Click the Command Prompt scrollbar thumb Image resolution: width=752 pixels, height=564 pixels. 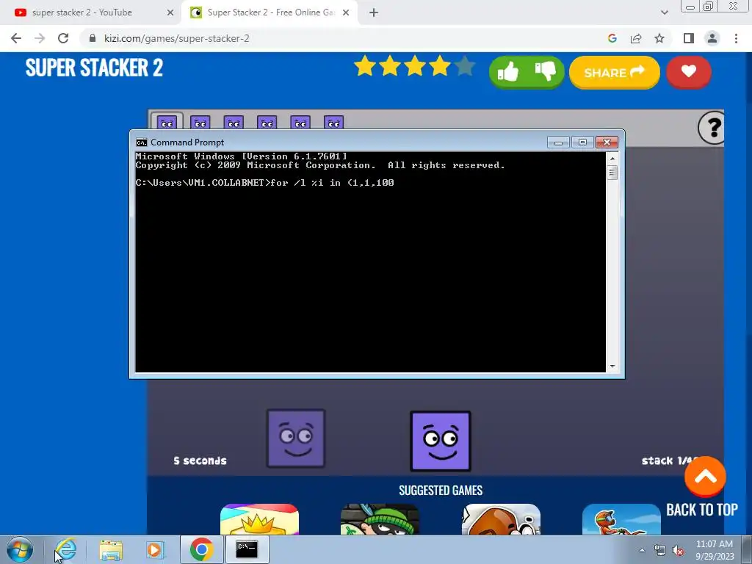coord(612,173)
